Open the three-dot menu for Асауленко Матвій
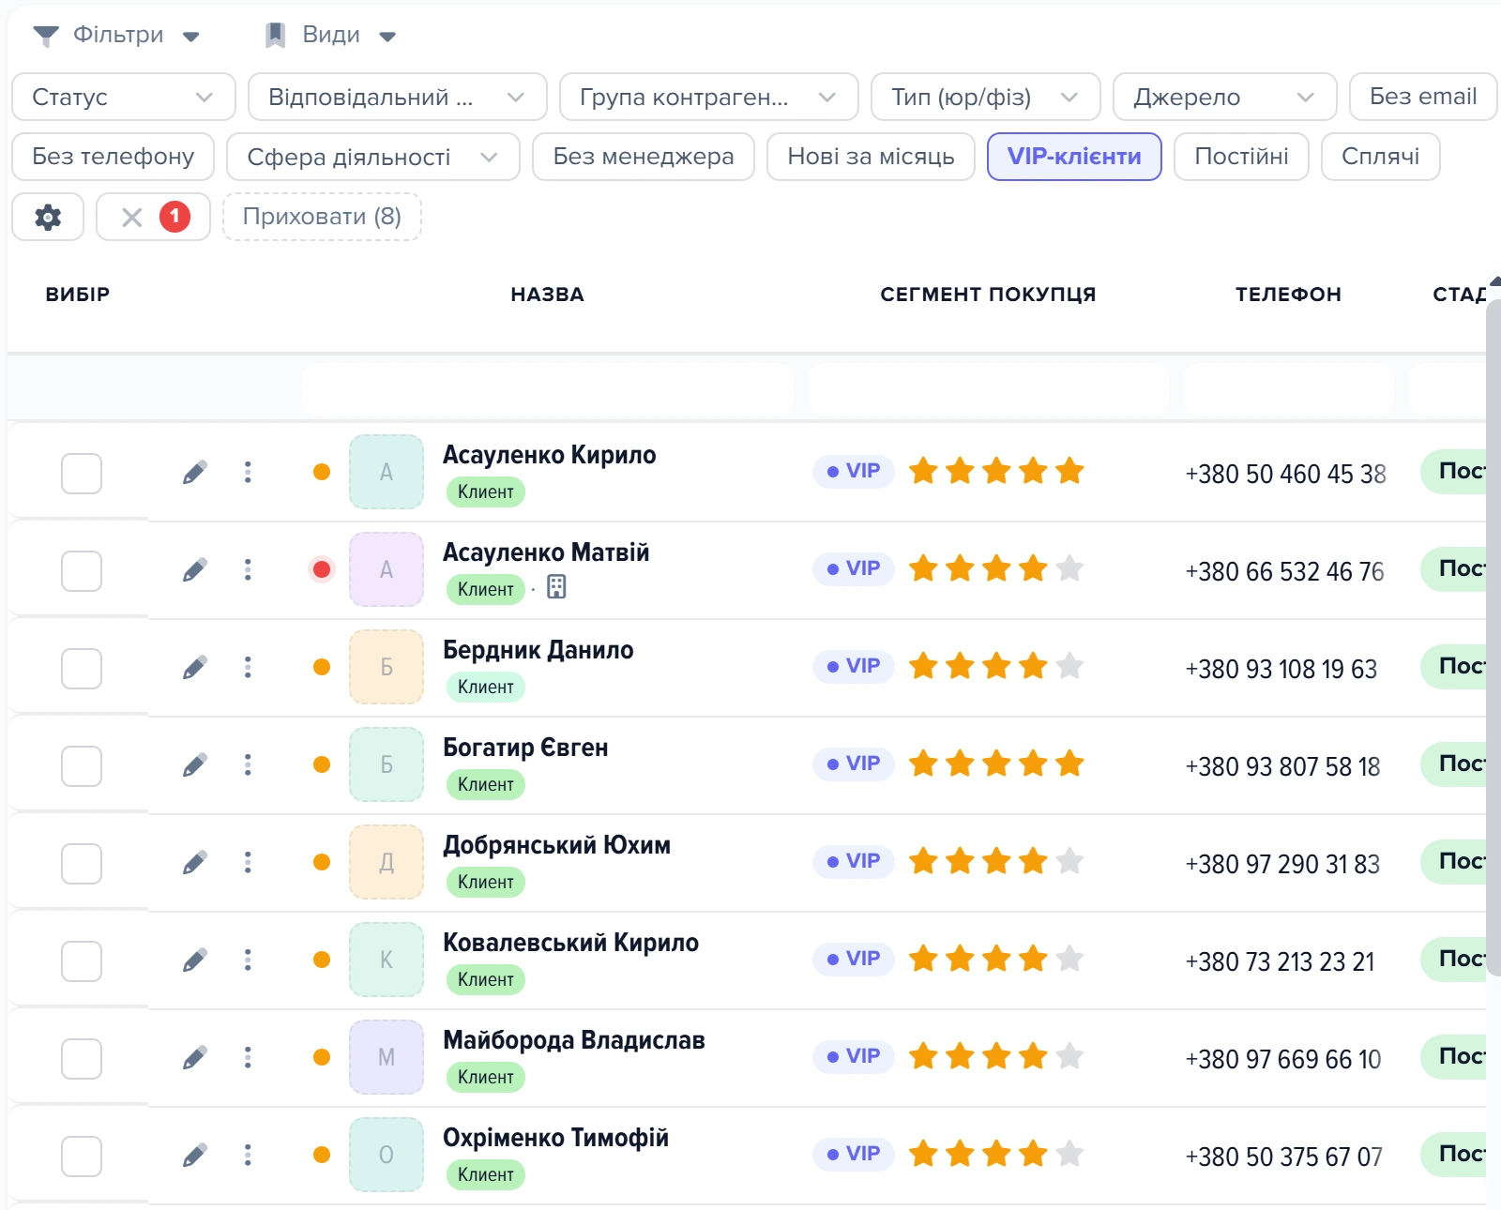1501x1210 pixels. [248, 569]
